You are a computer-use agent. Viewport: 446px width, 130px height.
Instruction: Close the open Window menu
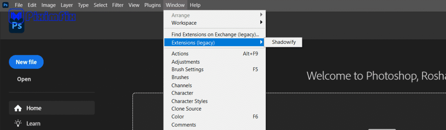click(175, 5)
